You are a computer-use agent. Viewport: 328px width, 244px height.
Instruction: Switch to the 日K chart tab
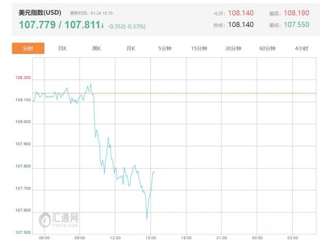pos(62,48)
